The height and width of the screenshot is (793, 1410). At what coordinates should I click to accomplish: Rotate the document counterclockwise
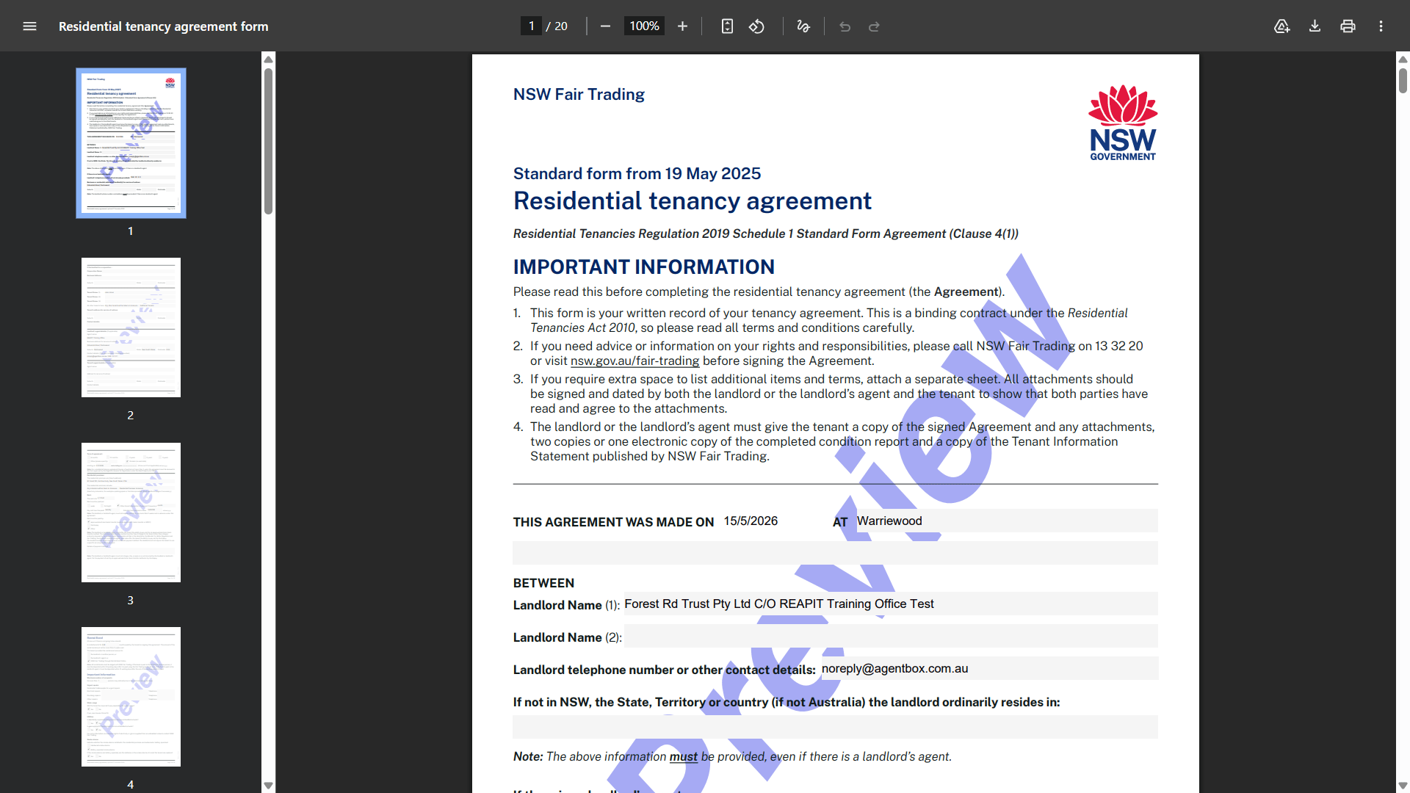756,26
